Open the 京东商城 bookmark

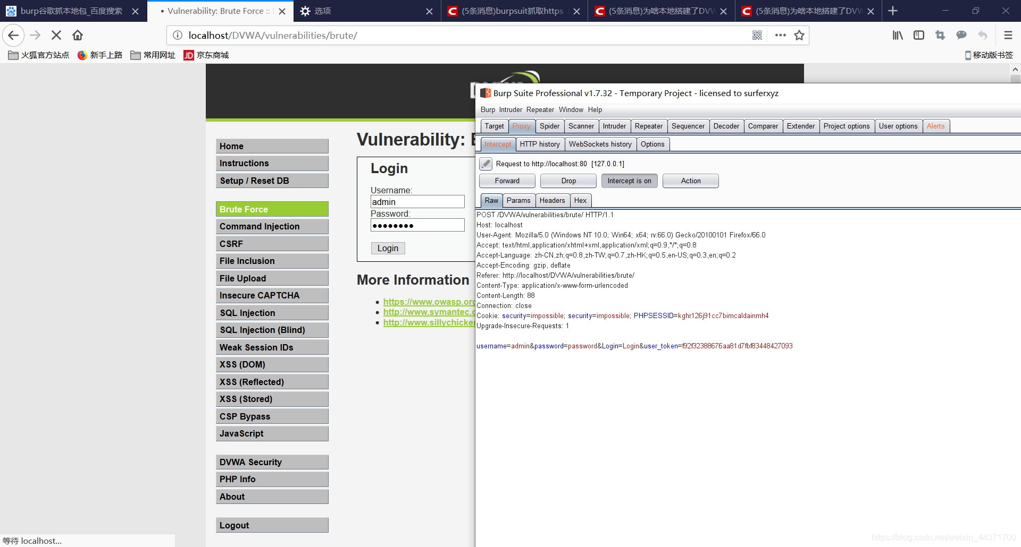tap(206, 55)
